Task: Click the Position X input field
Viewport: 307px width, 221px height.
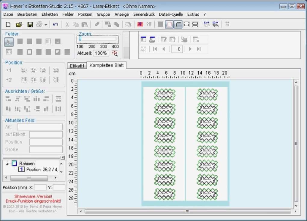Action: click(x=40, y=187)
